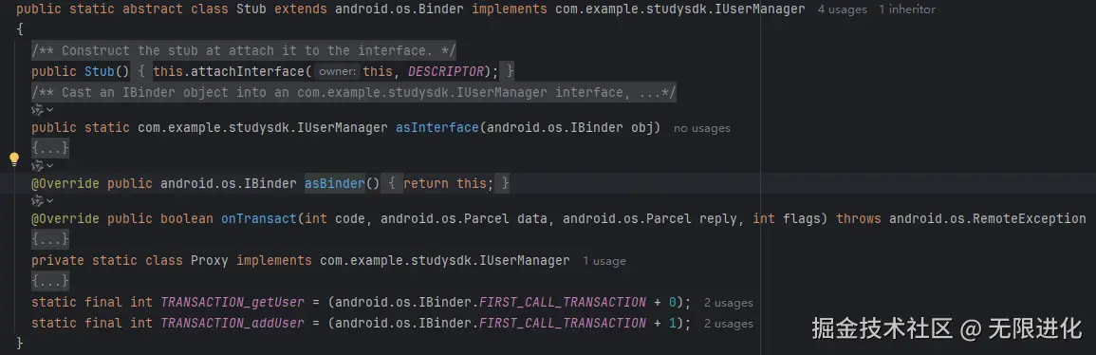The height and width of the screenshot is (355, 1096).
Task: Expand the folded 'Cast an IBinder object' comment
Action: point(354,93)
